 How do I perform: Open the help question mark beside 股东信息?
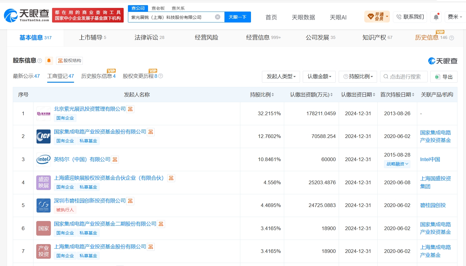[40, 61]
